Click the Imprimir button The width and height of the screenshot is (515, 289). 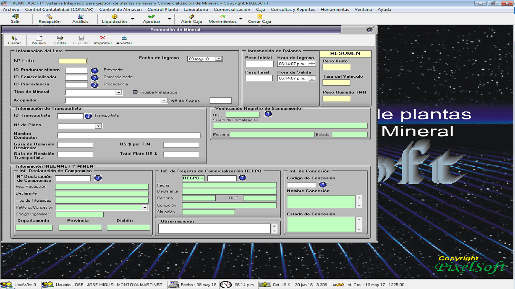(x=103, y=40)
